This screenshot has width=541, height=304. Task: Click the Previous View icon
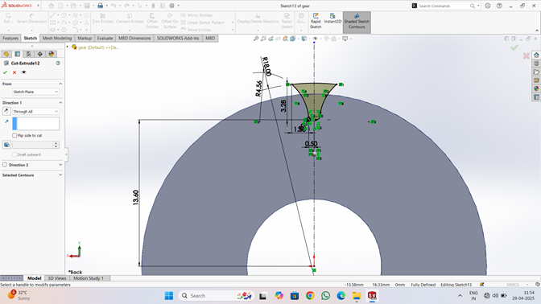click(270, 39)
